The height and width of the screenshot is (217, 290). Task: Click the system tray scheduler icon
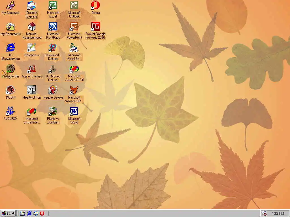[x=264, y=213]
